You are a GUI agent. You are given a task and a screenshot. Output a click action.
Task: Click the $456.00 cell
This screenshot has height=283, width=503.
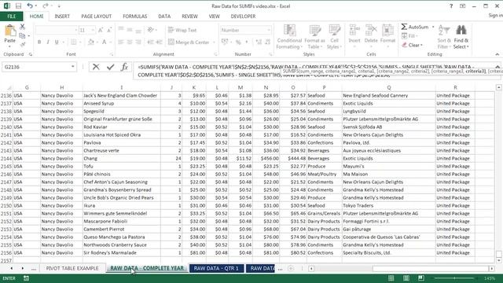coord(266,159)
